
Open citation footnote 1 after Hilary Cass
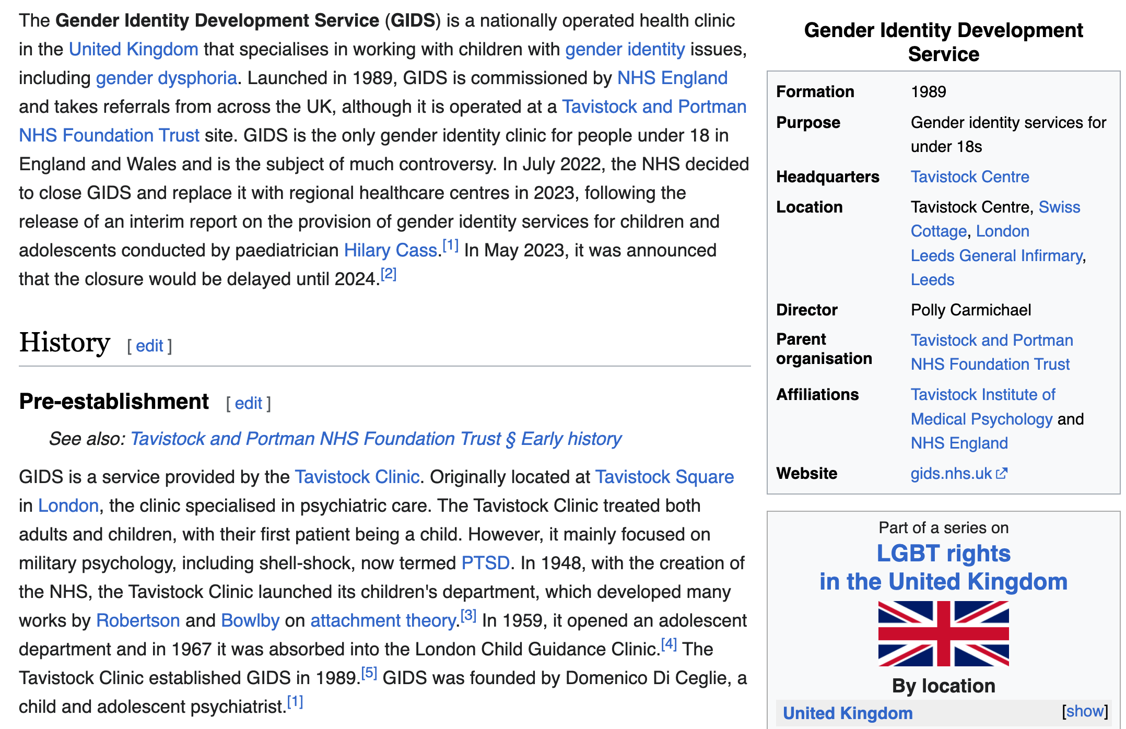(450, 245)
